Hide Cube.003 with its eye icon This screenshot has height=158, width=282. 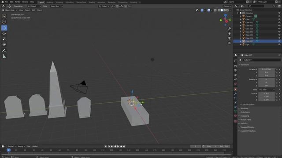(279, 29)
